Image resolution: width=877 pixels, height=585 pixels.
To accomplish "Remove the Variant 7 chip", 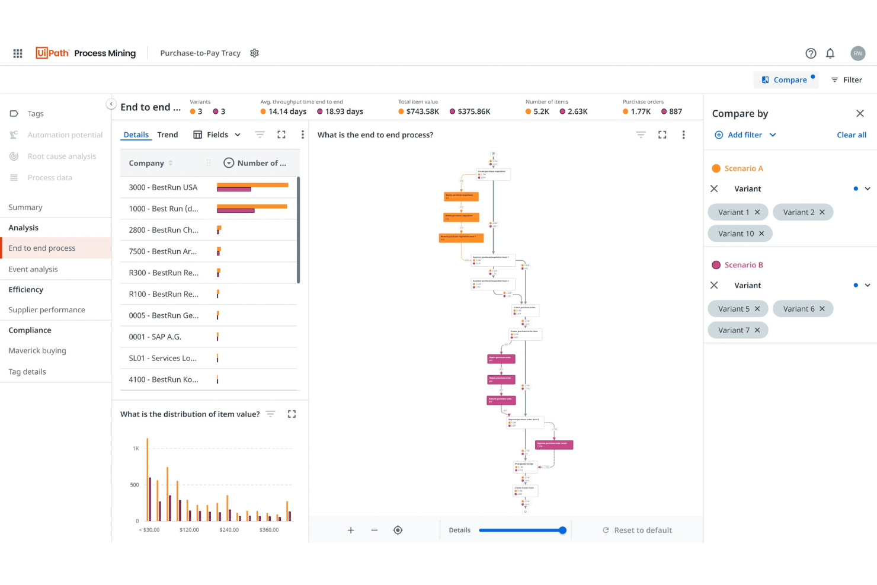I will 757,330.
